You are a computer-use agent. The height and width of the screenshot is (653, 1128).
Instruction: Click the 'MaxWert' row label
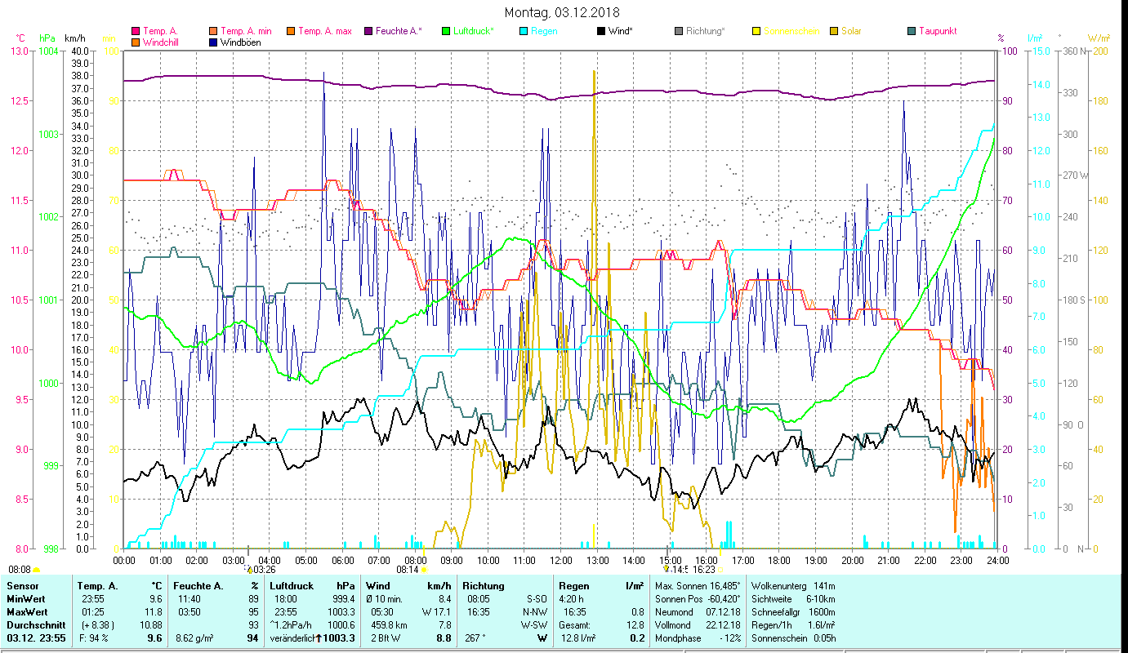click(x=28, y=612)
